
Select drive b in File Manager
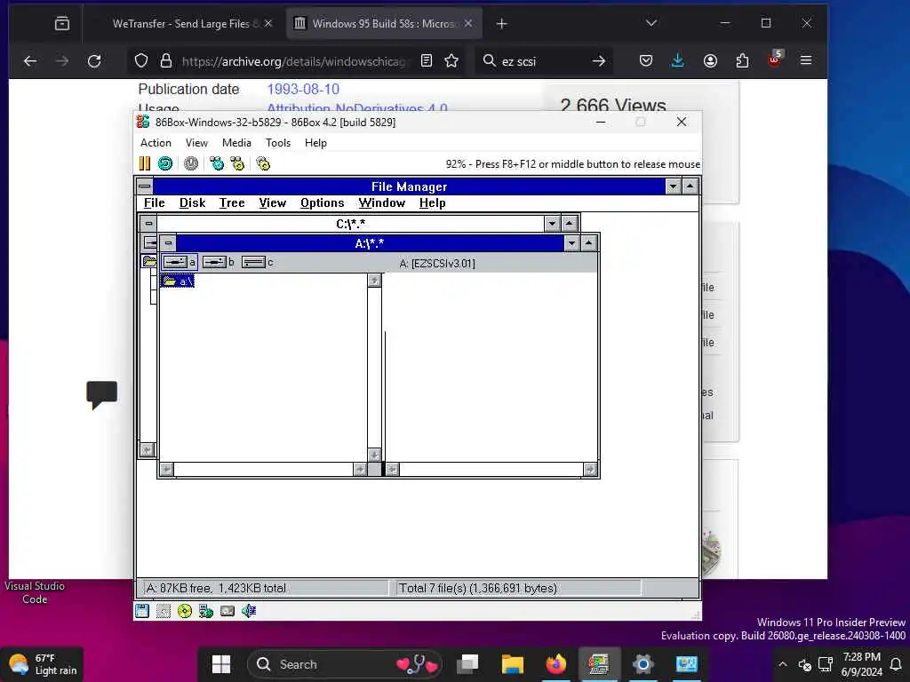coord(219,262)
